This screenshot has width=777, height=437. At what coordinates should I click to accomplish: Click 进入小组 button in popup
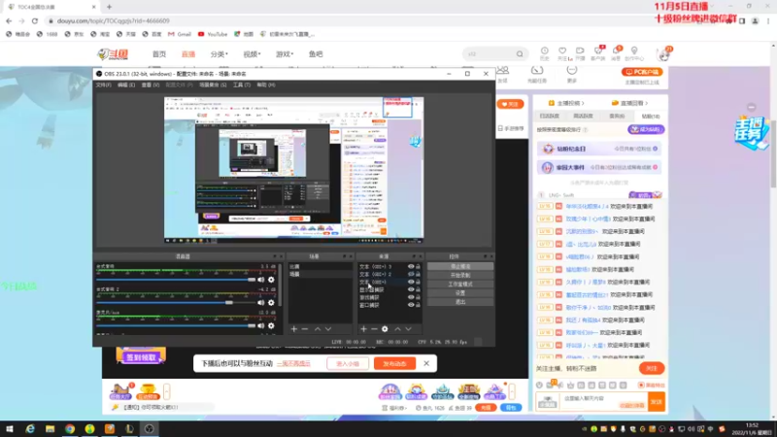(348, 363)
